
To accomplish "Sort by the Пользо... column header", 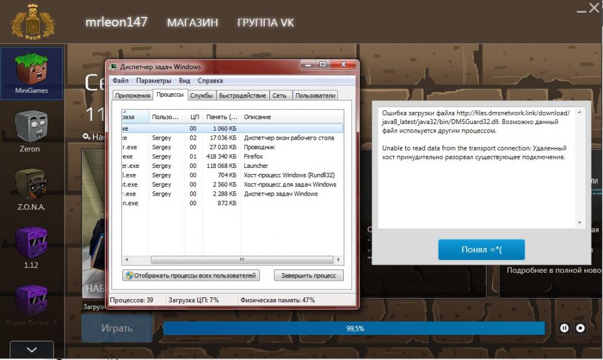I will [166, 117].
